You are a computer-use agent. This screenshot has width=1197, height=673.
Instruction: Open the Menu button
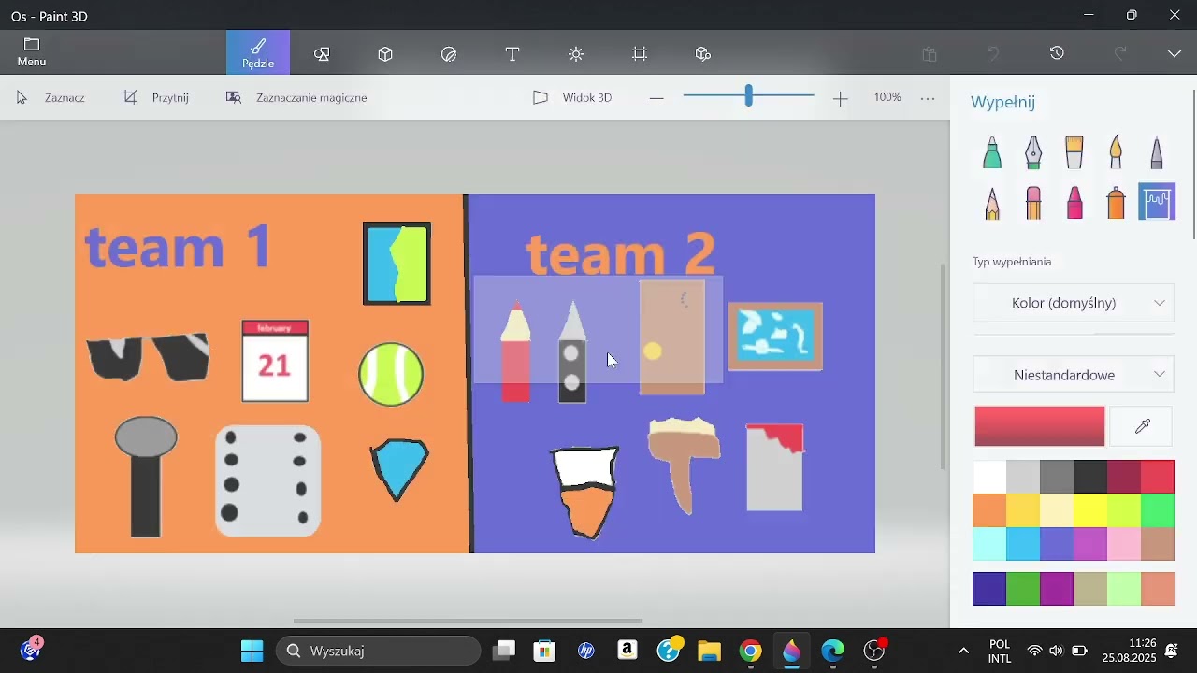tap(32, 52)
